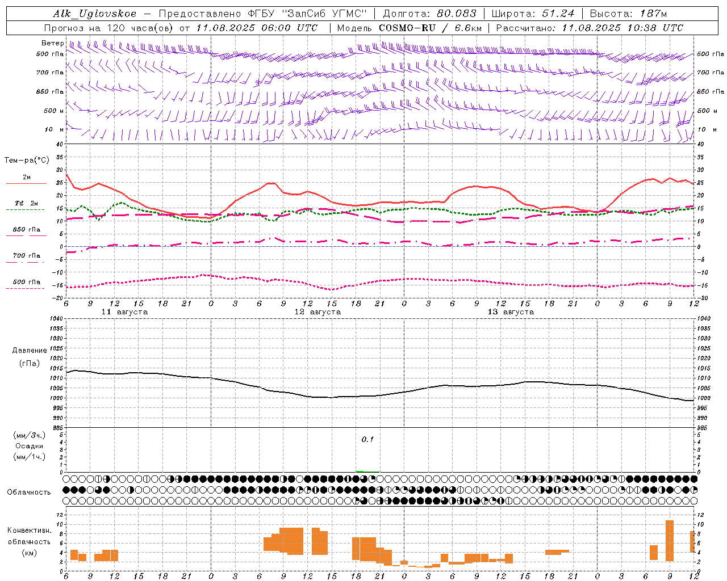Click the 1040 value on left pressure axis
Viewport: 727px width, 581px height.
point(55,318)
